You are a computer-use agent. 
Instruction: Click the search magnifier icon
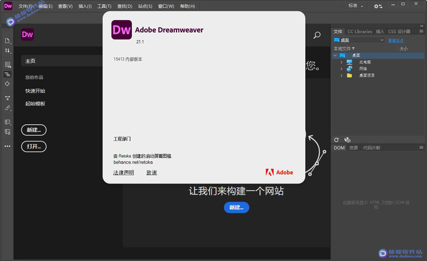[317, 35]
